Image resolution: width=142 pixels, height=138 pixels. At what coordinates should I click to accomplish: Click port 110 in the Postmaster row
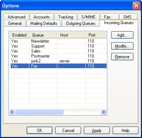(x=91, y=56)
